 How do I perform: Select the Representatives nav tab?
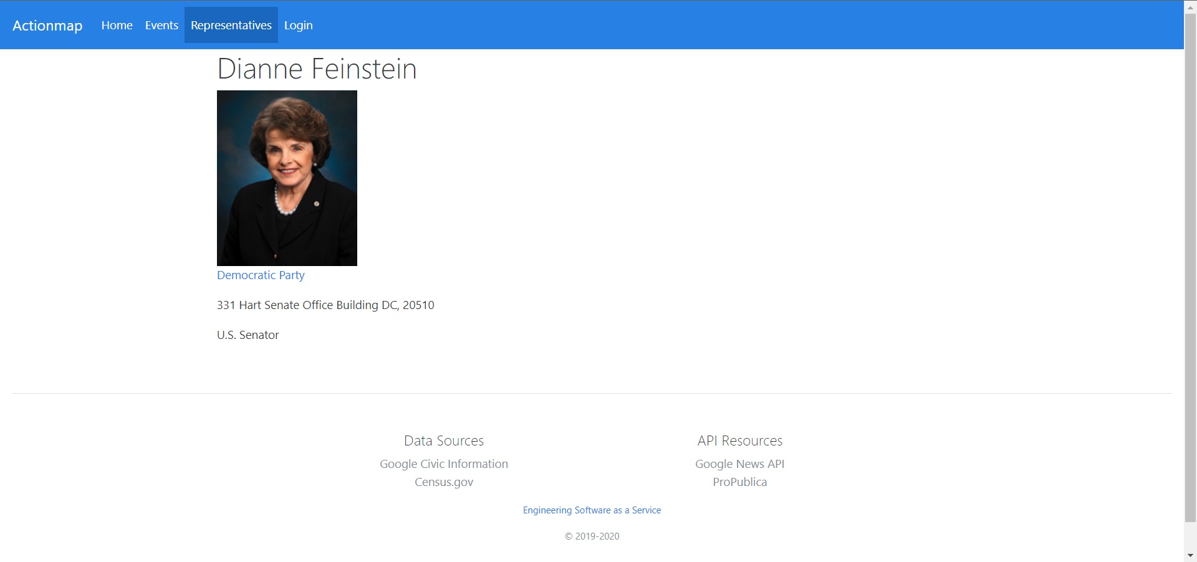click(x=231, y=26)
